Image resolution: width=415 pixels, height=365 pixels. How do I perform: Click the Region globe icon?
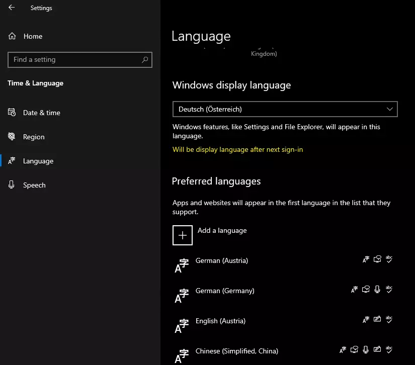pos(12,136)
